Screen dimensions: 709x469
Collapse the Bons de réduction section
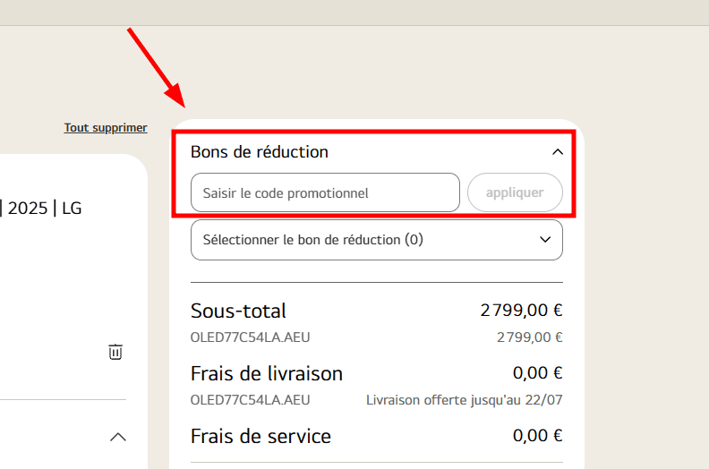[558, 152]
